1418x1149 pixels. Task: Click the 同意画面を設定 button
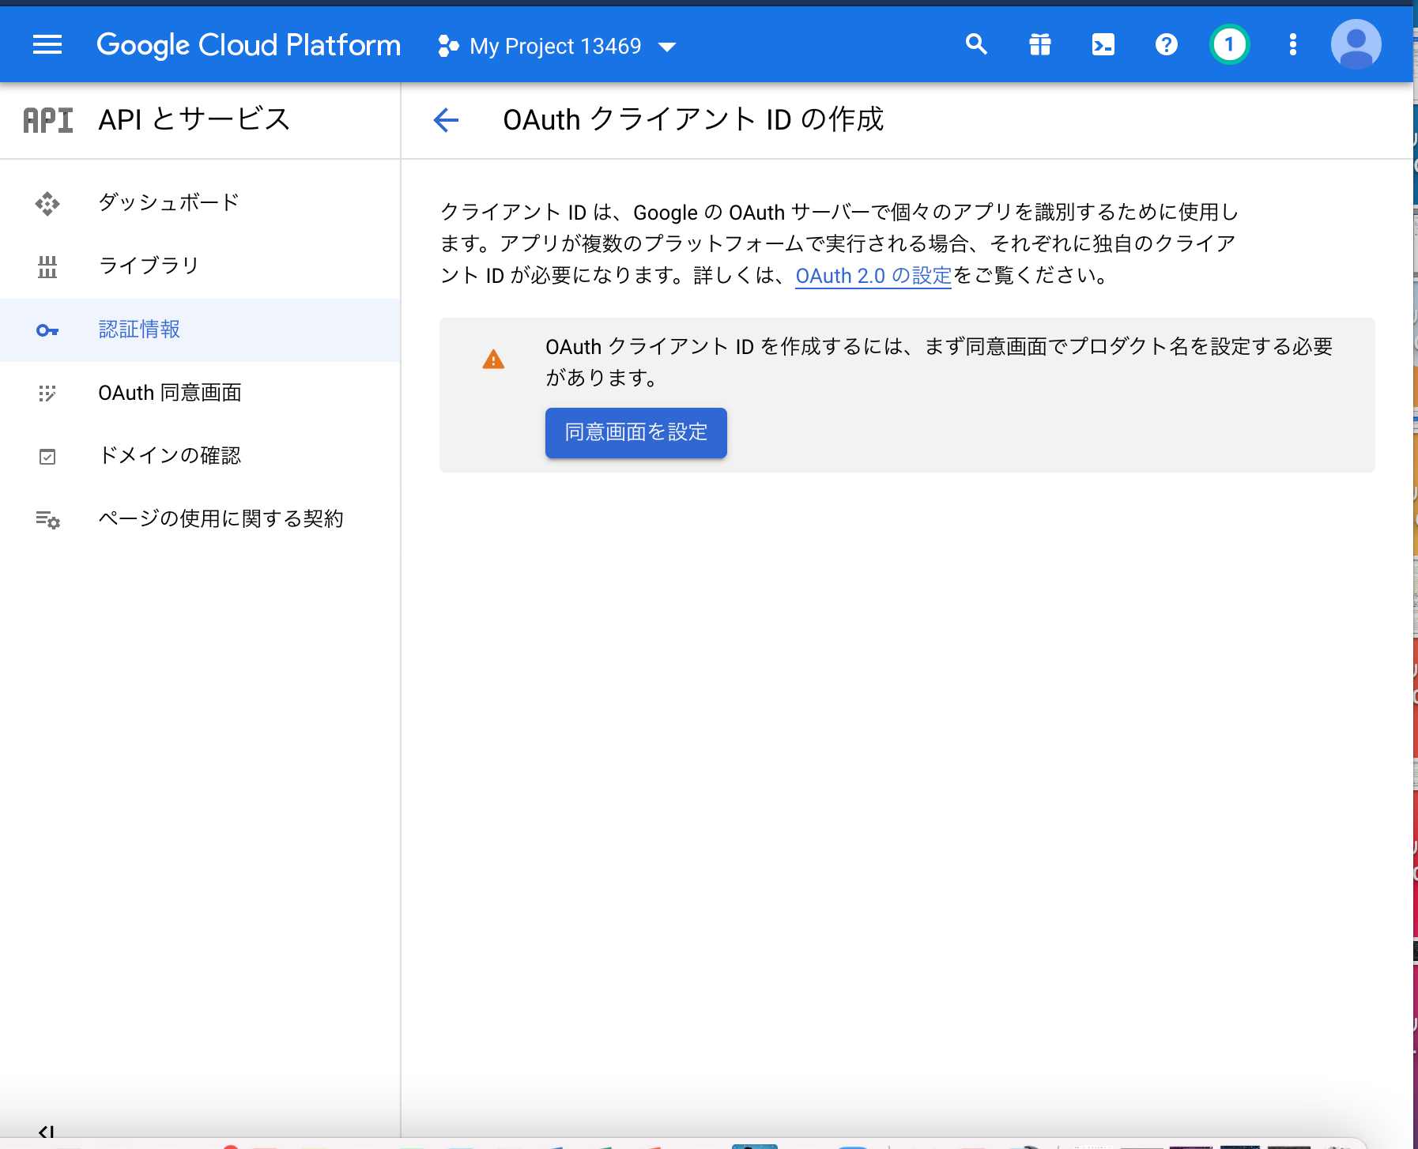pos(635,433)
